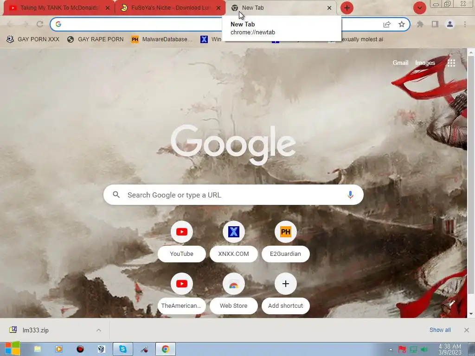Click Show all downloads
Viewport: 475px width, 356px height.
[440, 330]
